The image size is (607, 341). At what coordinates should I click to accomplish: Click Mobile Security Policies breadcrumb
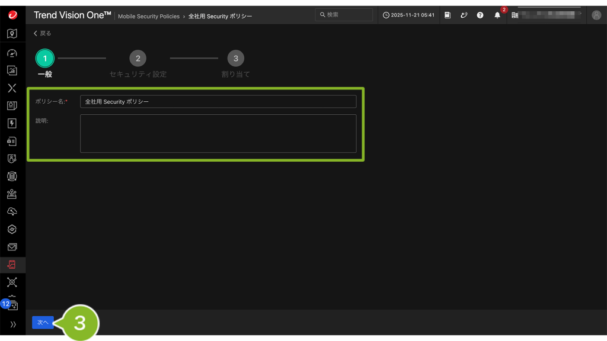click(x=148, y=16)
